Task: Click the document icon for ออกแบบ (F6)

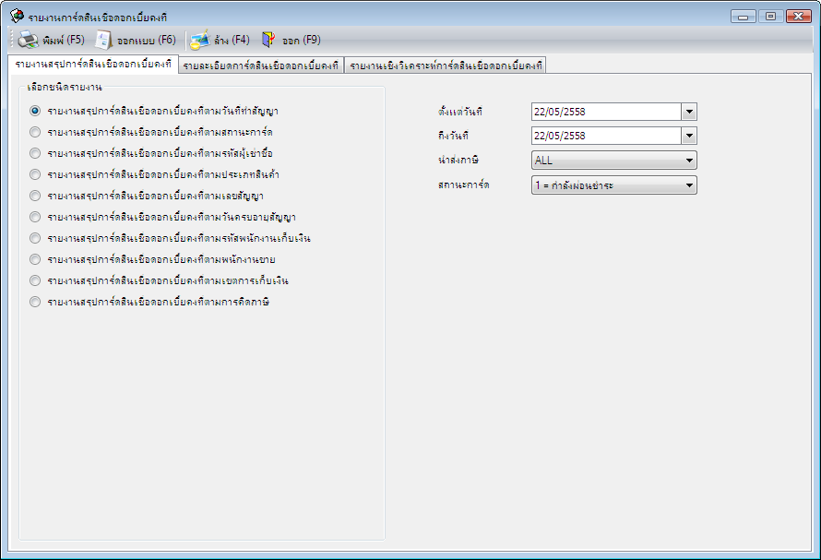Action: pyautogui.click(x=103, y=40)
